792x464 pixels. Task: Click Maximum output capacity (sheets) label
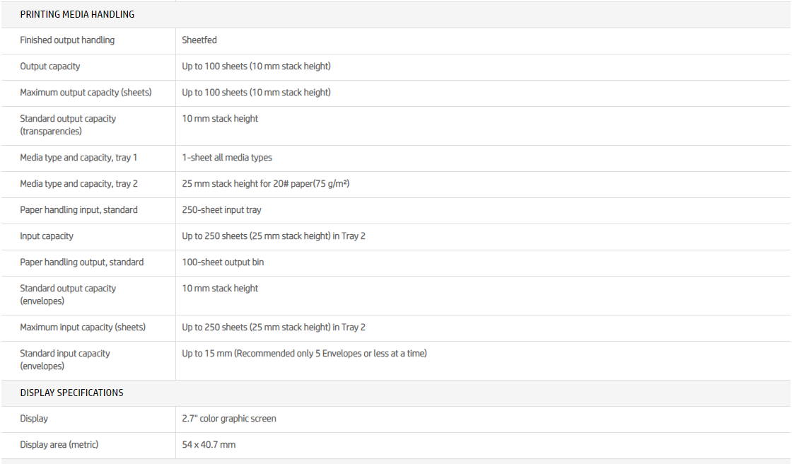click(x=86, y=93)
